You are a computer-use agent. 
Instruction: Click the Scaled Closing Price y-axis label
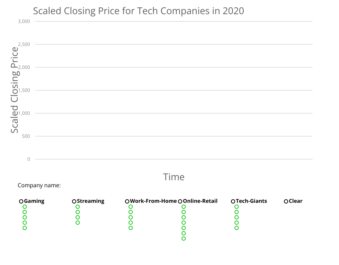pyautogui.click(x=14, y=90)
